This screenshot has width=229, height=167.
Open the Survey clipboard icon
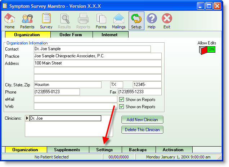(x=46, y=21)
